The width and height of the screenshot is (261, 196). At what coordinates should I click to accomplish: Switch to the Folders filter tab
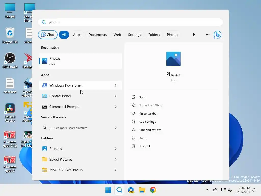click(x=154, y=35)
